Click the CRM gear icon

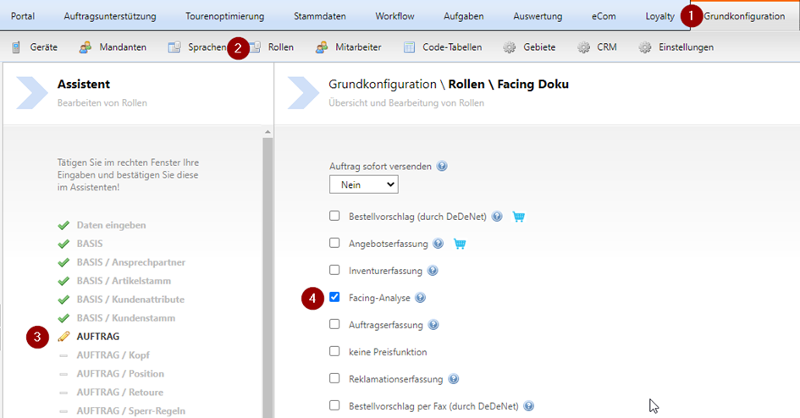point(583,47)
